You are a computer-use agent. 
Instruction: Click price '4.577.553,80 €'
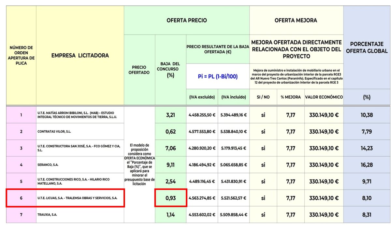pos(202,132)
